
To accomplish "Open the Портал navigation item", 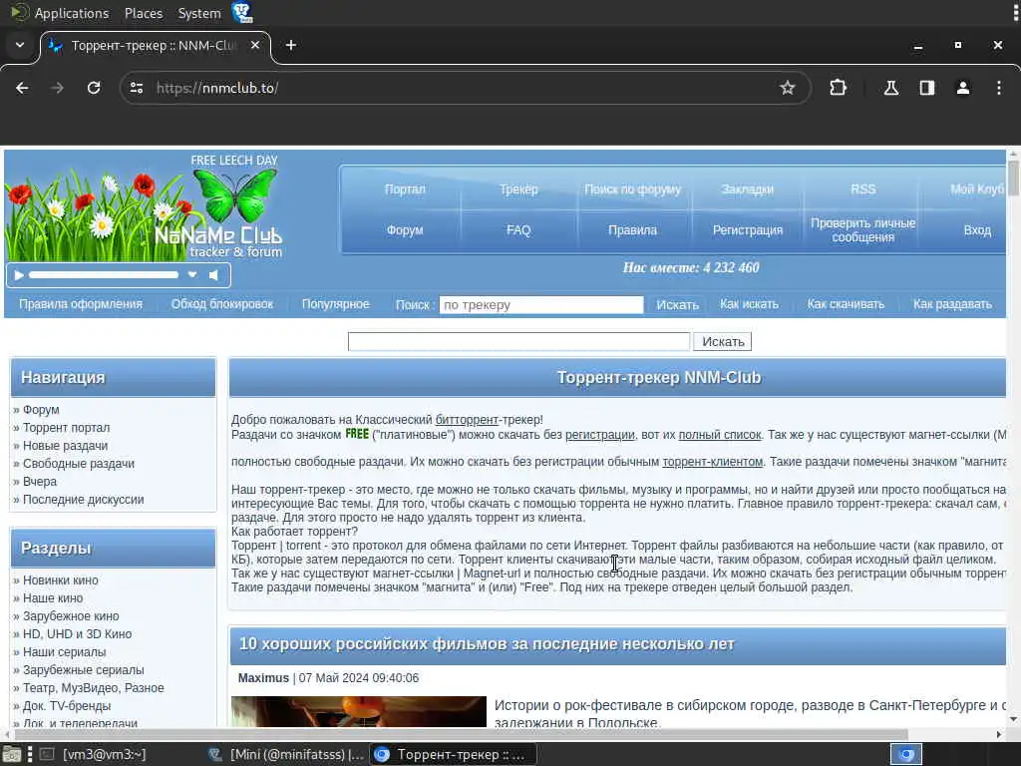I will click(405, 190).
